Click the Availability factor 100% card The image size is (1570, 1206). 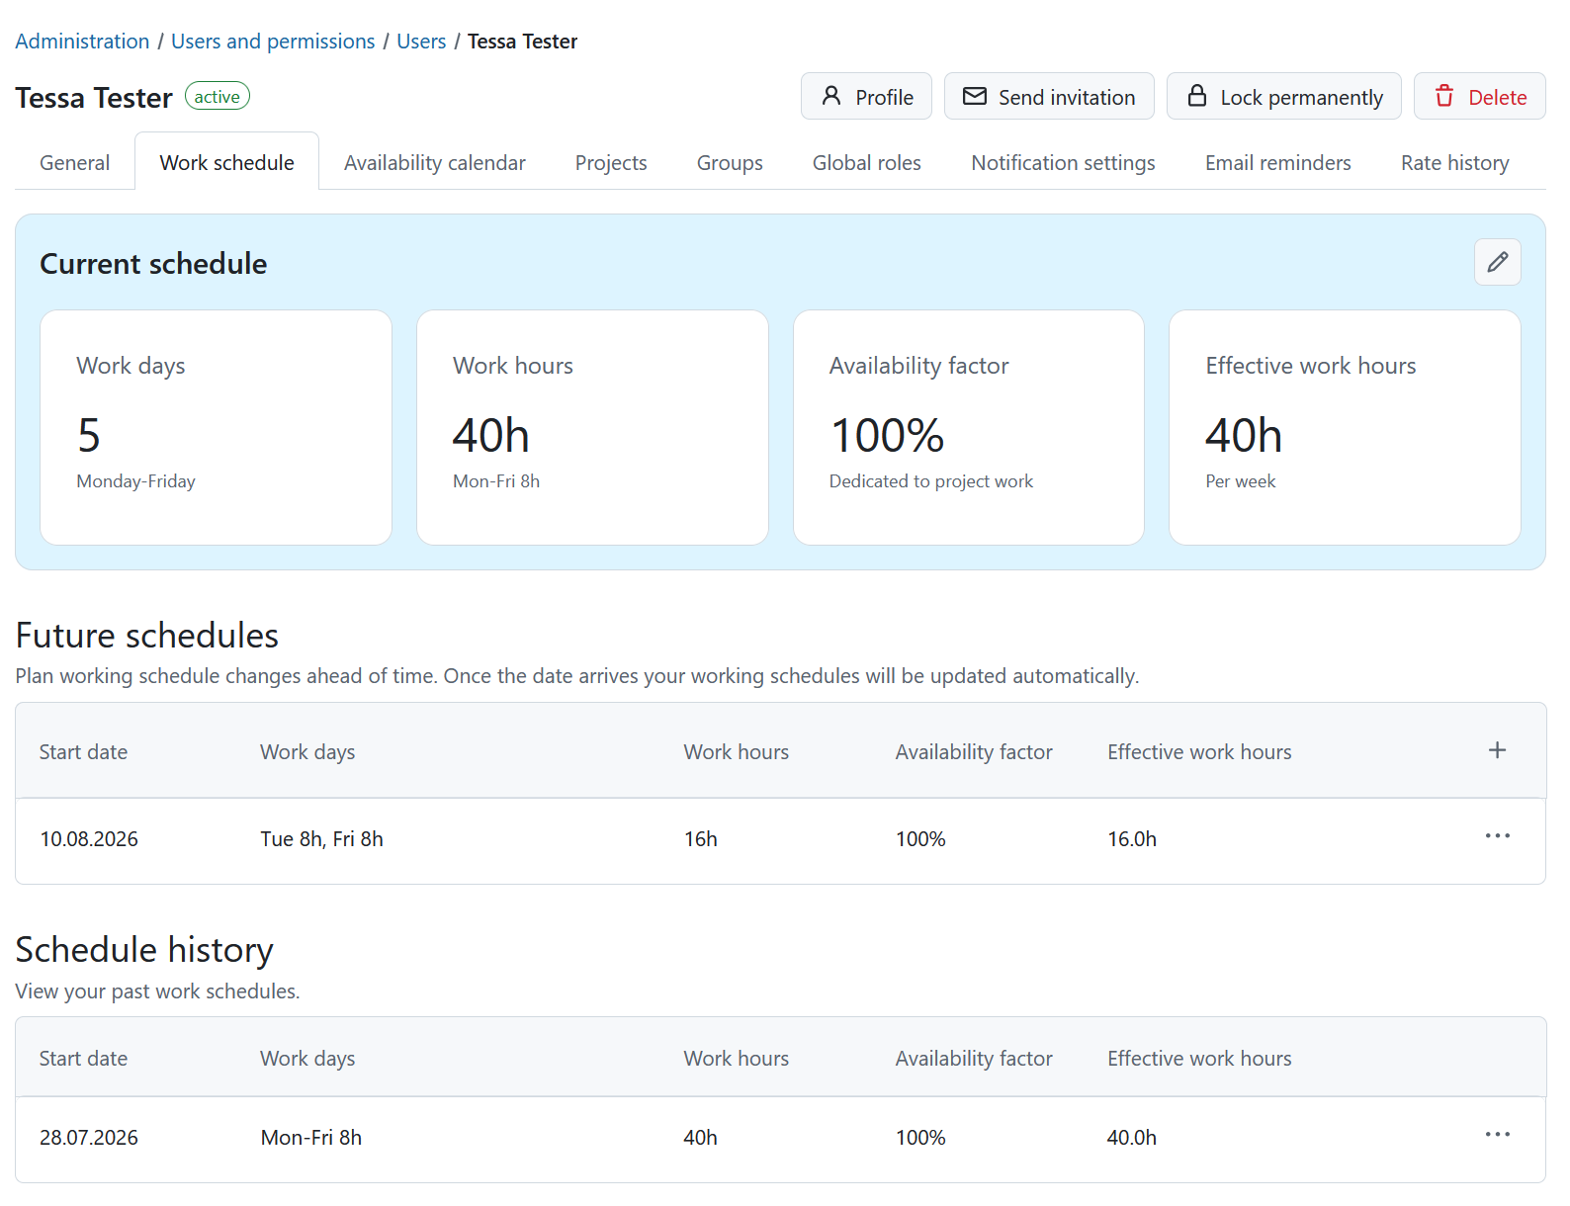click(x=968, y=427)
